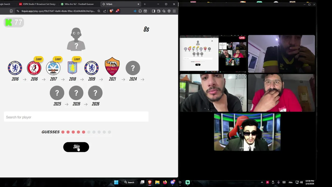The image size is (332, 187).
Task: Open the browser extensions puzzle icon
Action: 140,11
